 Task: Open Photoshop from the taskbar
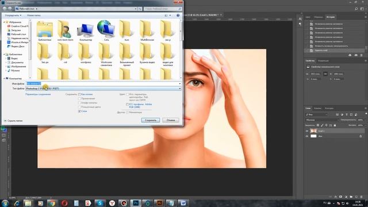(x=136, y=203)
